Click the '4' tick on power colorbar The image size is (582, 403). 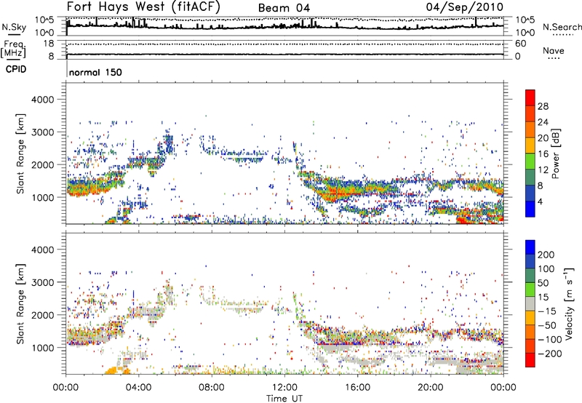(x=541, y=201)
